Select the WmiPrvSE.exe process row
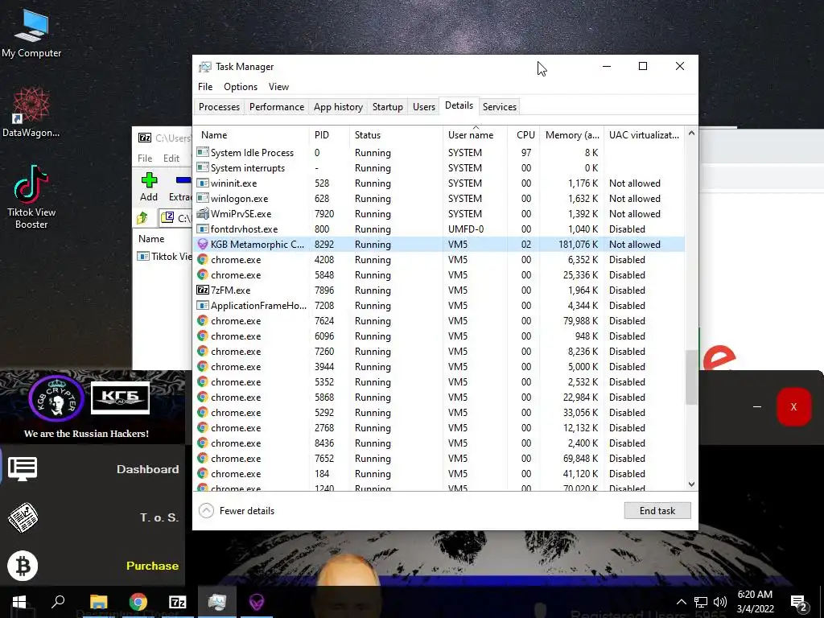The image size is (824, 618). 439,214
